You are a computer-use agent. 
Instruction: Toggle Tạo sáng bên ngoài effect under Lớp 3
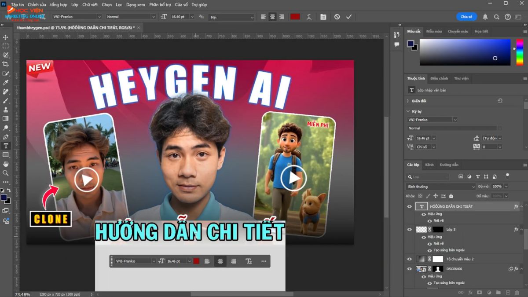point(429,250)
